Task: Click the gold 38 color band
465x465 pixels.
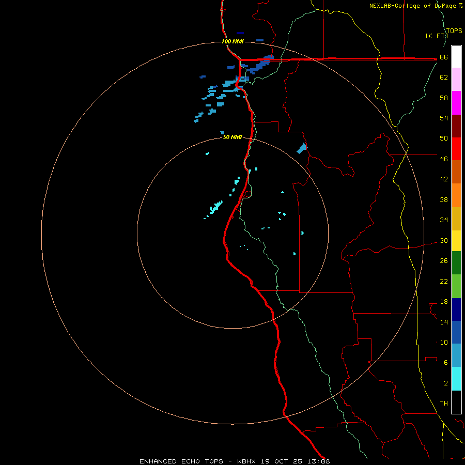Action: point(456,219)
